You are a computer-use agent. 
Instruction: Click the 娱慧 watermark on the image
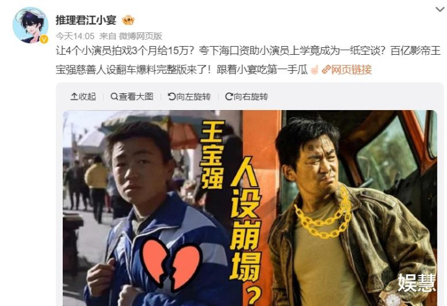(417, 283)
